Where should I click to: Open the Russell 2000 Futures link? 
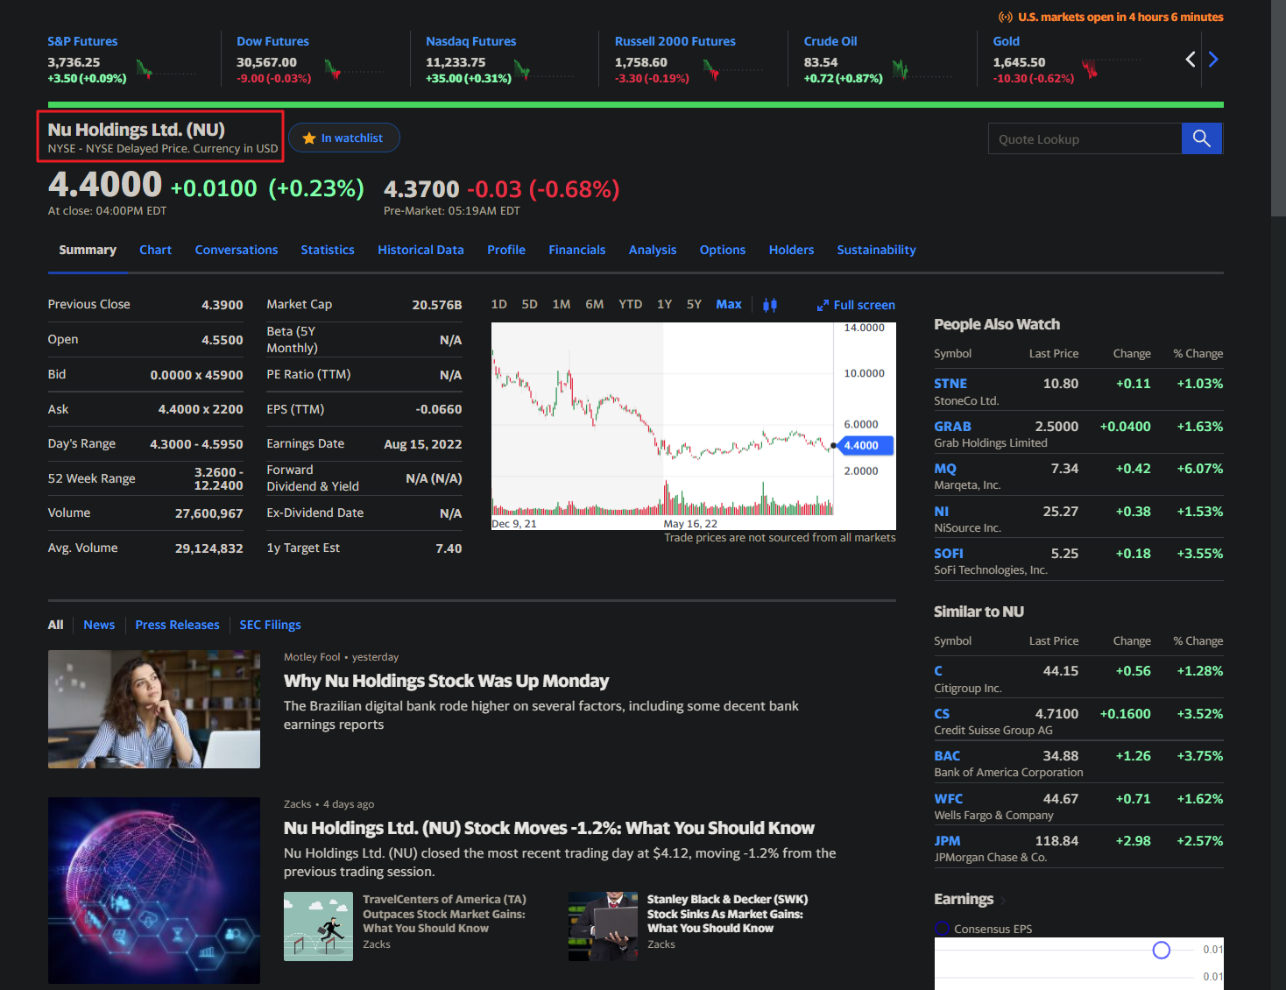click(675, 41)
